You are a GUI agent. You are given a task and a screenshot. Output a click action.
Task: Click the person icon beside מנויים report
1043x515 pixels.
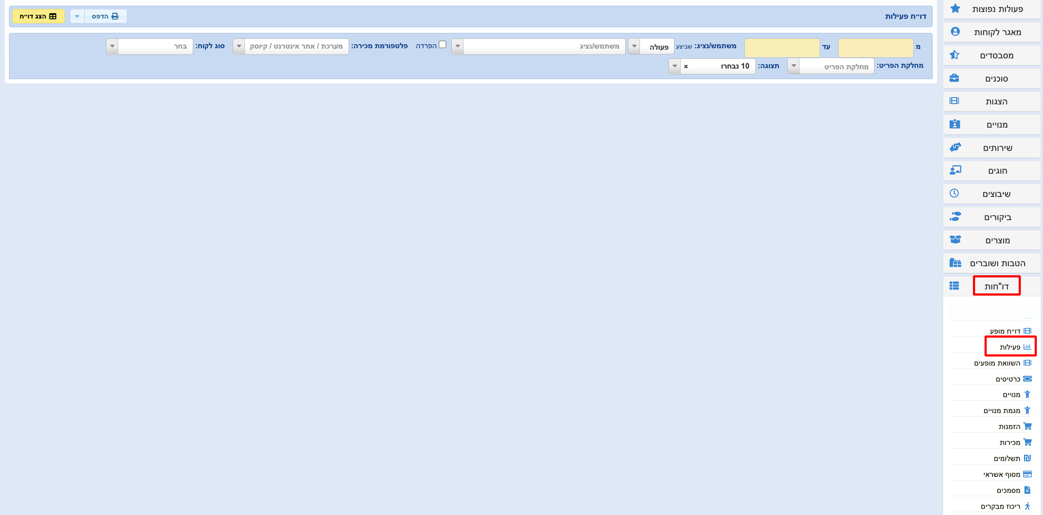(x=1027, y=395)
